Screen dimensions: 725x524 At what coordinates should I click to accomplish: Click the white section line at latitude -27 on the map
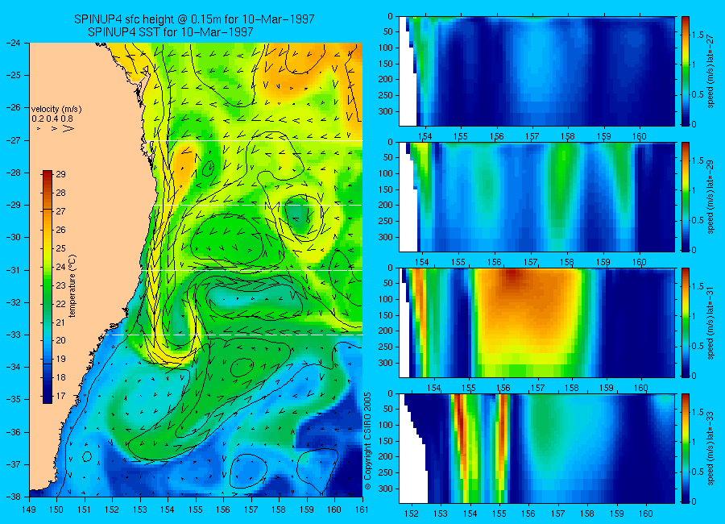(257, 141)
